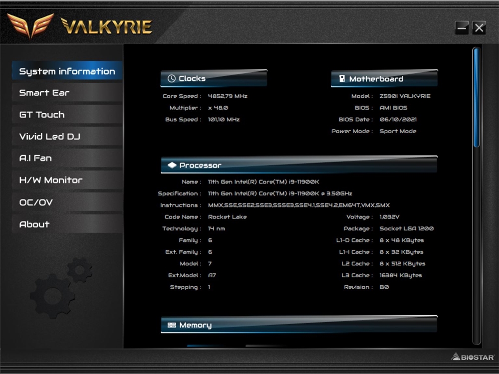Image resolution: width=499 pixels, height=374 pixels.
Task: Click the diamond icon in Processor header
Action: [172, 165]
